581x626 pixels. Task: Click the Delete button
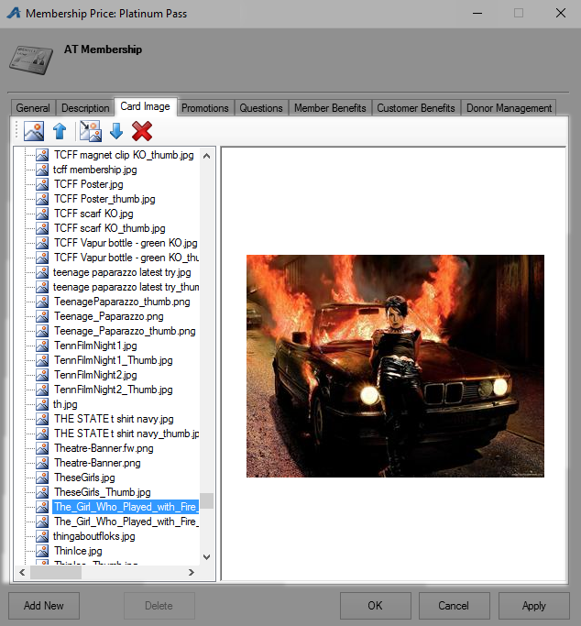point(159,606)
